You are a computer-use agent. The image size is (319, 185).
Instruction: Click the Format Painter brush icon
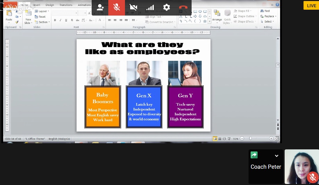[x=17, y=22]
